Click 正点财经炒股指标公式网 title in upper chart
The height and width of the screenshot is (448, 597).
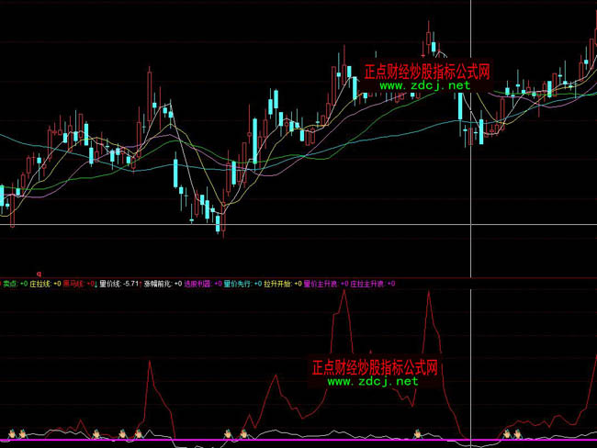[x=426, y=71]
